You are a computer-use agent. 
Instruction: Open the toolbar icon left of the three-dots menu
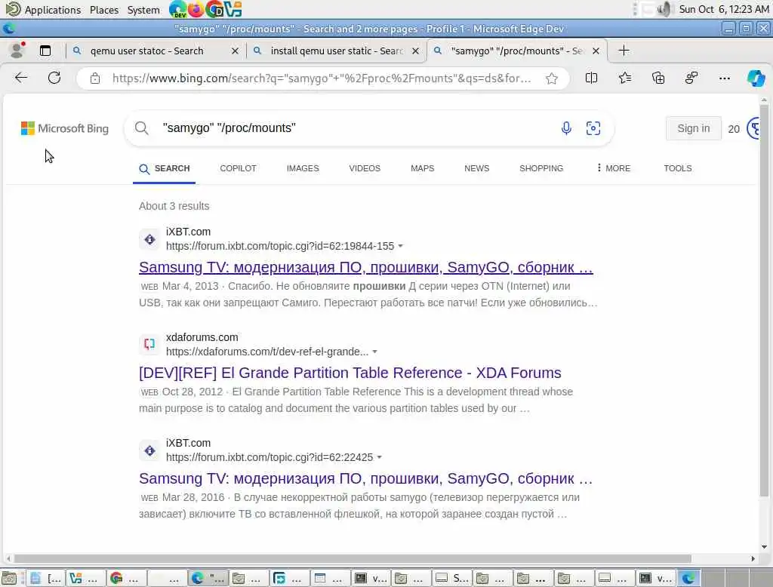click(691, 78)
